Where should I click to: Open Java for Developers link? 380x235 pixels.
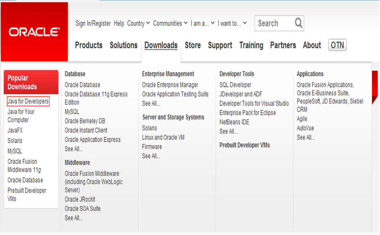(x=28, y=102)
